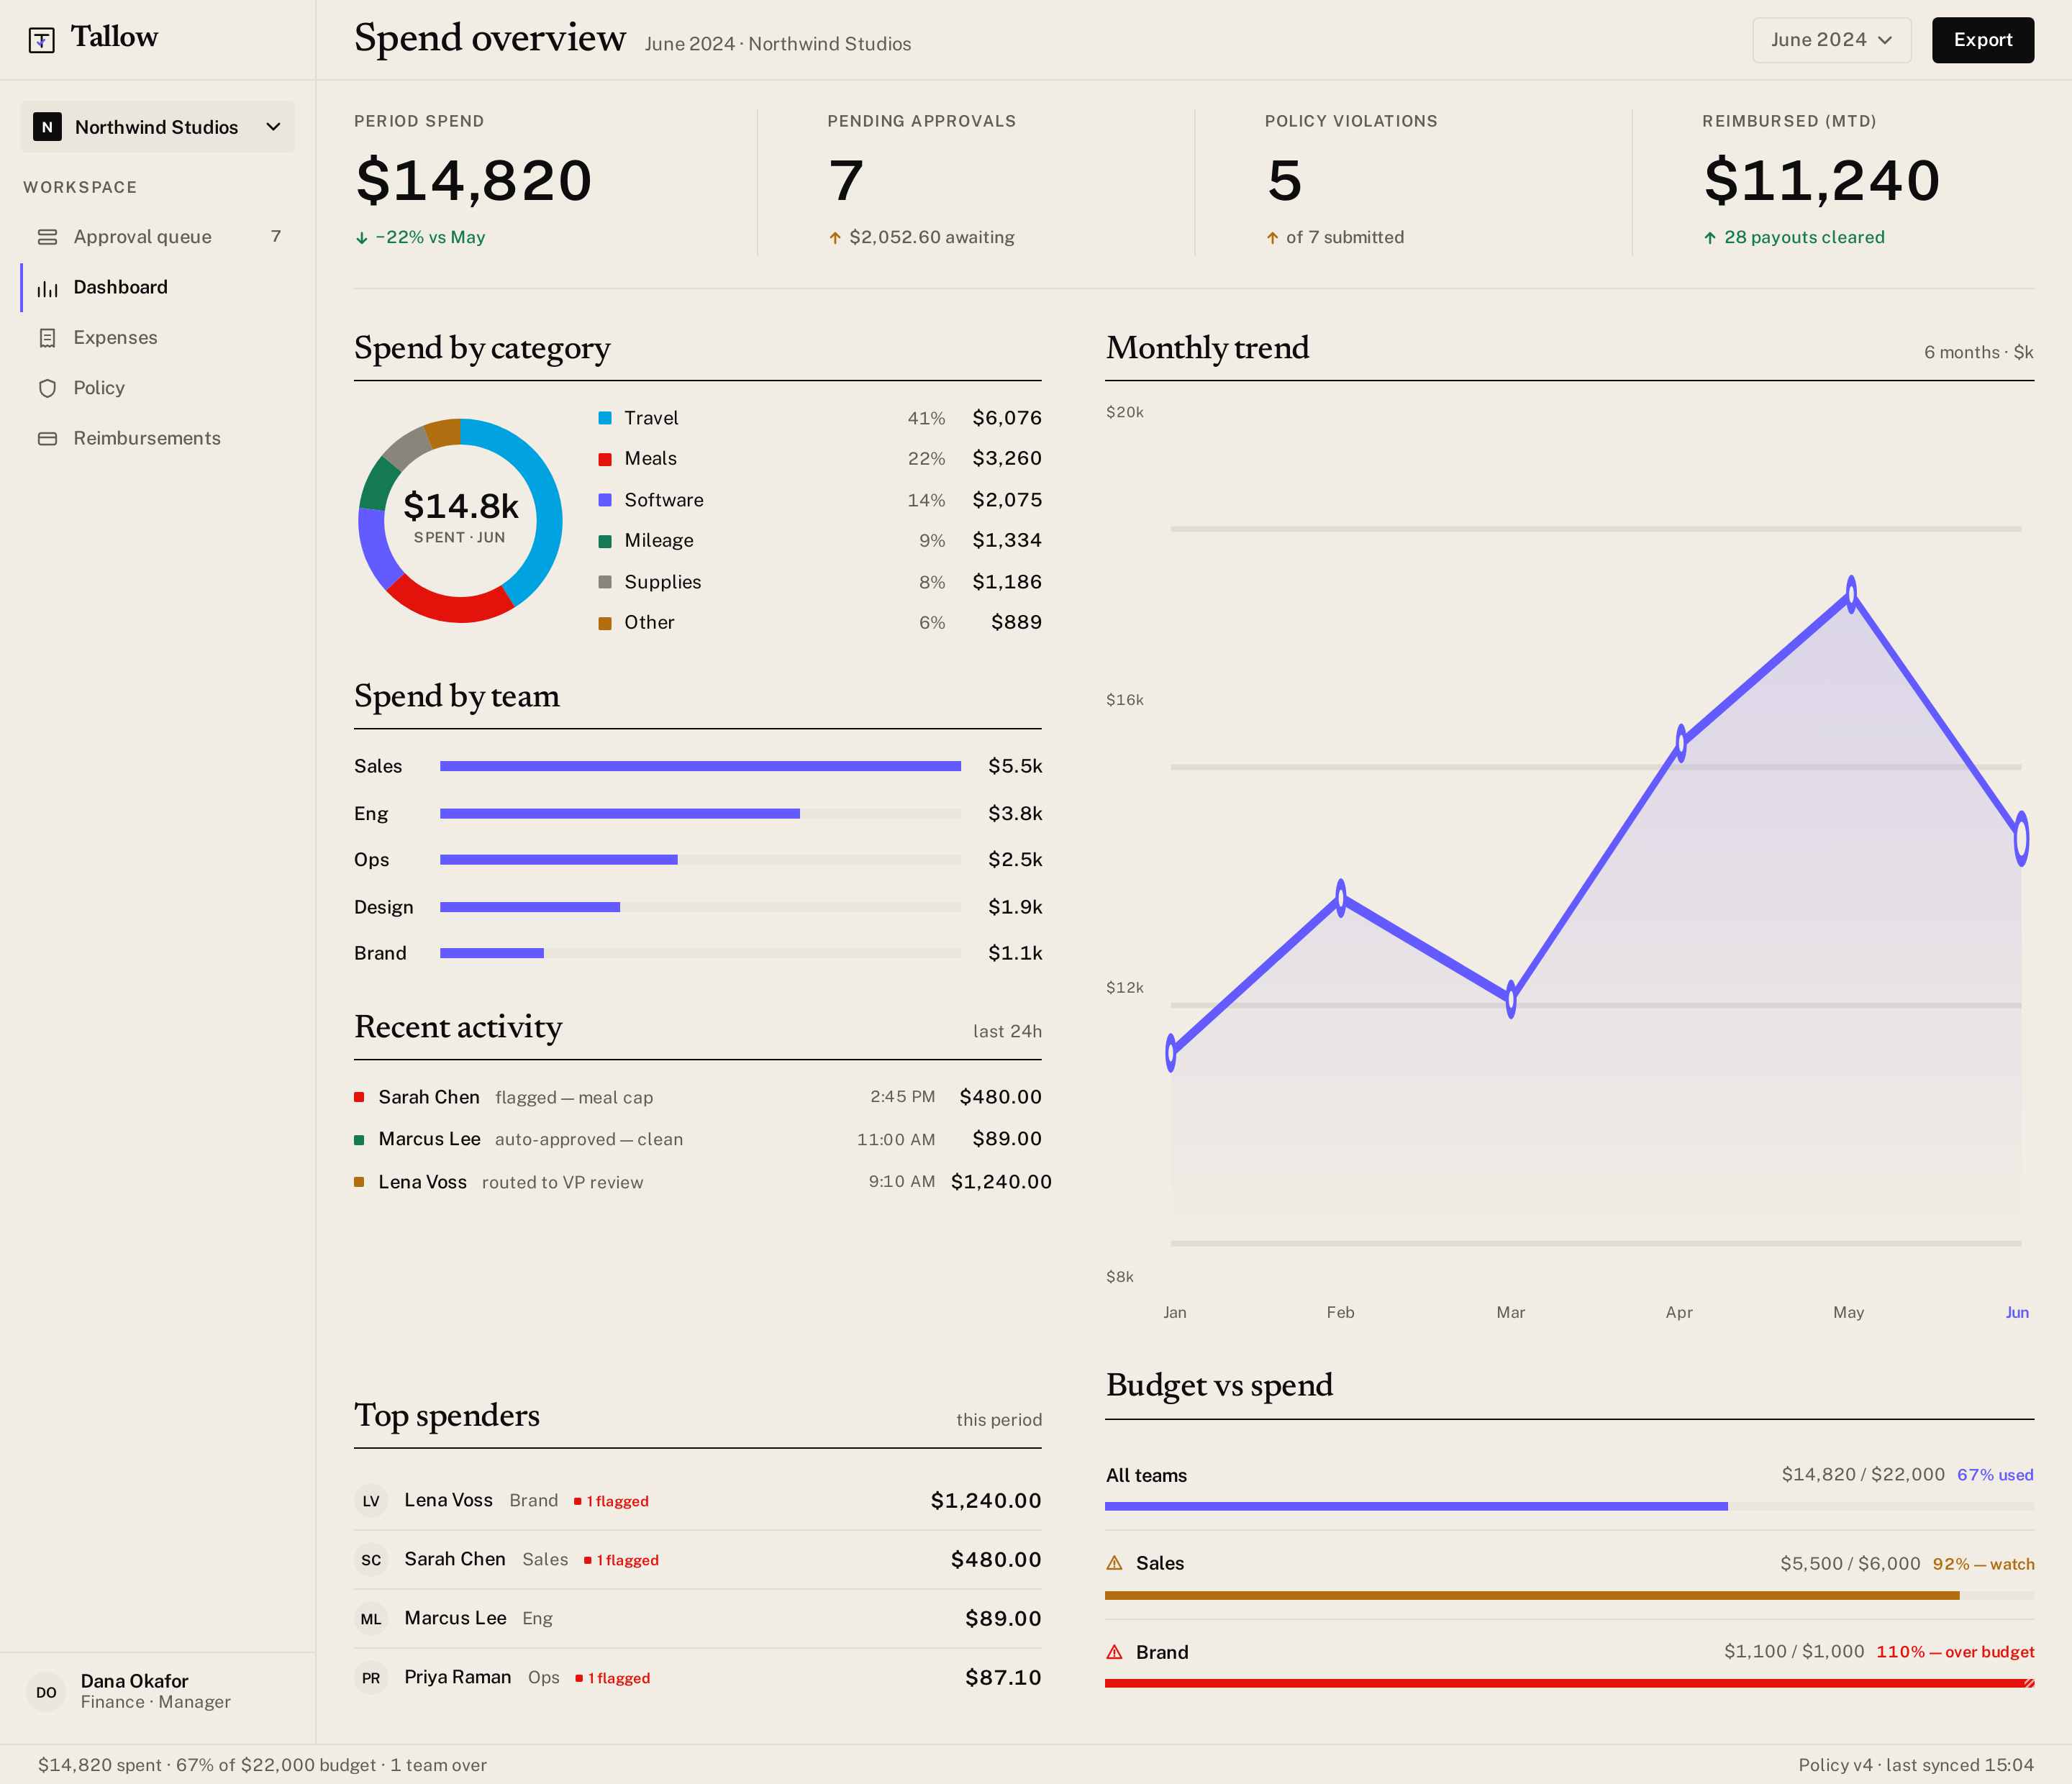
Task: Open Marcus Lee auto-approved activity row
Action: (x=698, y=1139)
